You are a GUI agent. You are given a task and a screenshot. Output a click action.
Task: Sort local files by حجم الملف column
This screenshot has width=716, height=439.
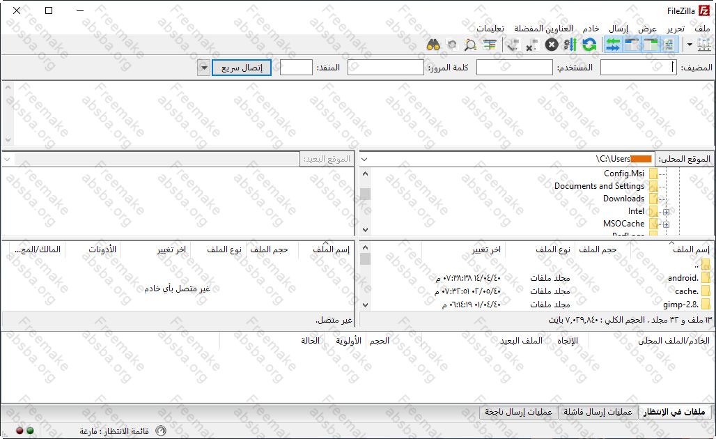click(598, 249)
